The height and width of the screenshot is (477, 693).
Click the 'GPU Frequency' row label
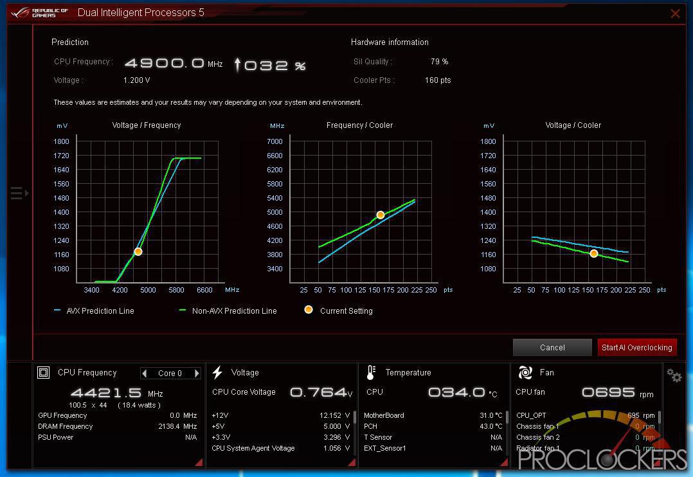click(x=62, y=415)
